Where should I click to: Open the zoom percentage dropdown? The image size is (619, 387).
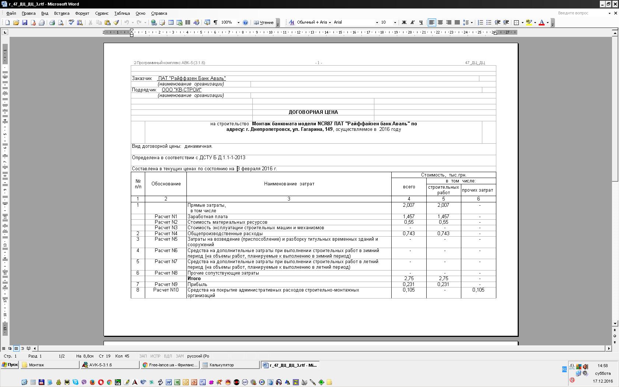pyautogui.click(x=238, y=22)
